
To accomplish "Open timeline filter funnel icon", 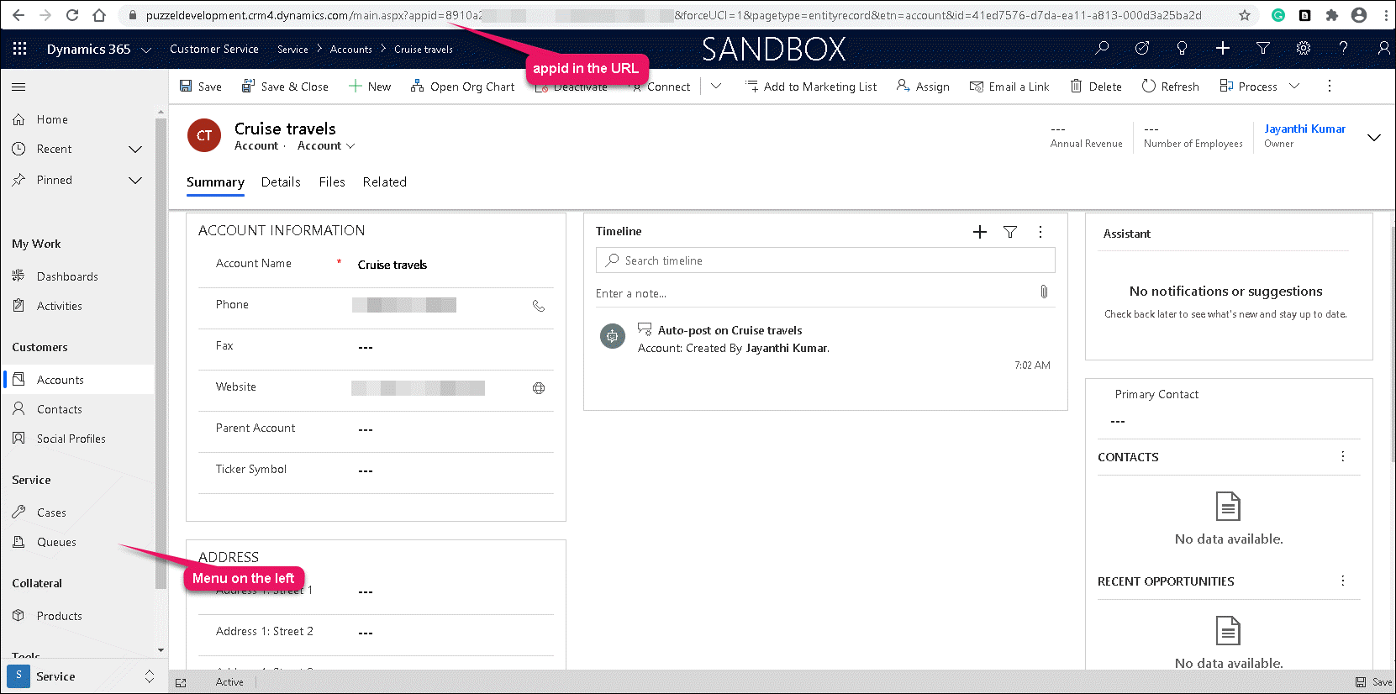I will tap(1010, 232).
